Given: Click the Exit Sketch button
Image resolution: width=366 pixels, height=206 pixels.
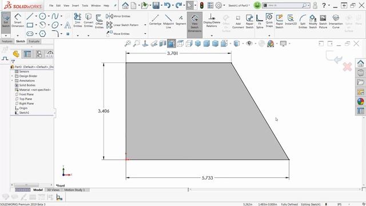Looking at the screenshot, I should 6,21.
